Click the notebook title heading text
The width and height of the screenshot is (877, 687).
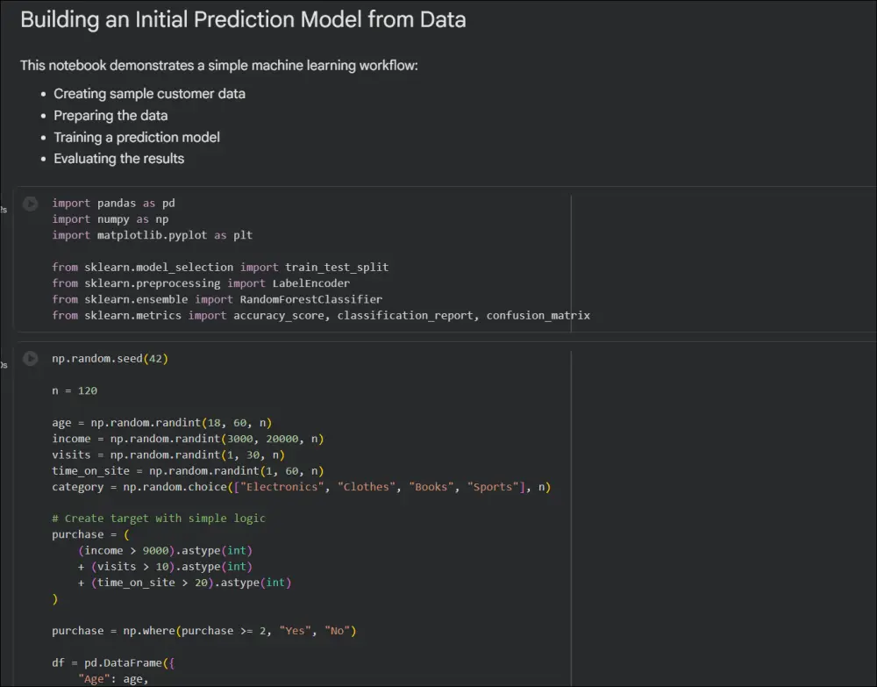pyautogui.click(x=243, y=20)
